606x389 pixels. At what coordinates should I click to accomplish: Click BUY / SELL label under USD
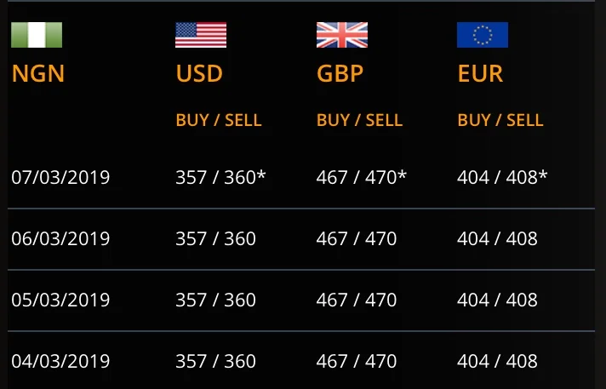(219, 120)
